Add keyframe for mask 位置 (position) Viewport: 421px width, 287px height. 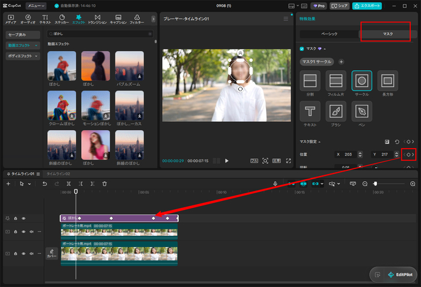coord(408,154)
